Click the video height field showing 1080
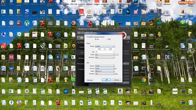The image size is (196, 110). click(110, 49)
